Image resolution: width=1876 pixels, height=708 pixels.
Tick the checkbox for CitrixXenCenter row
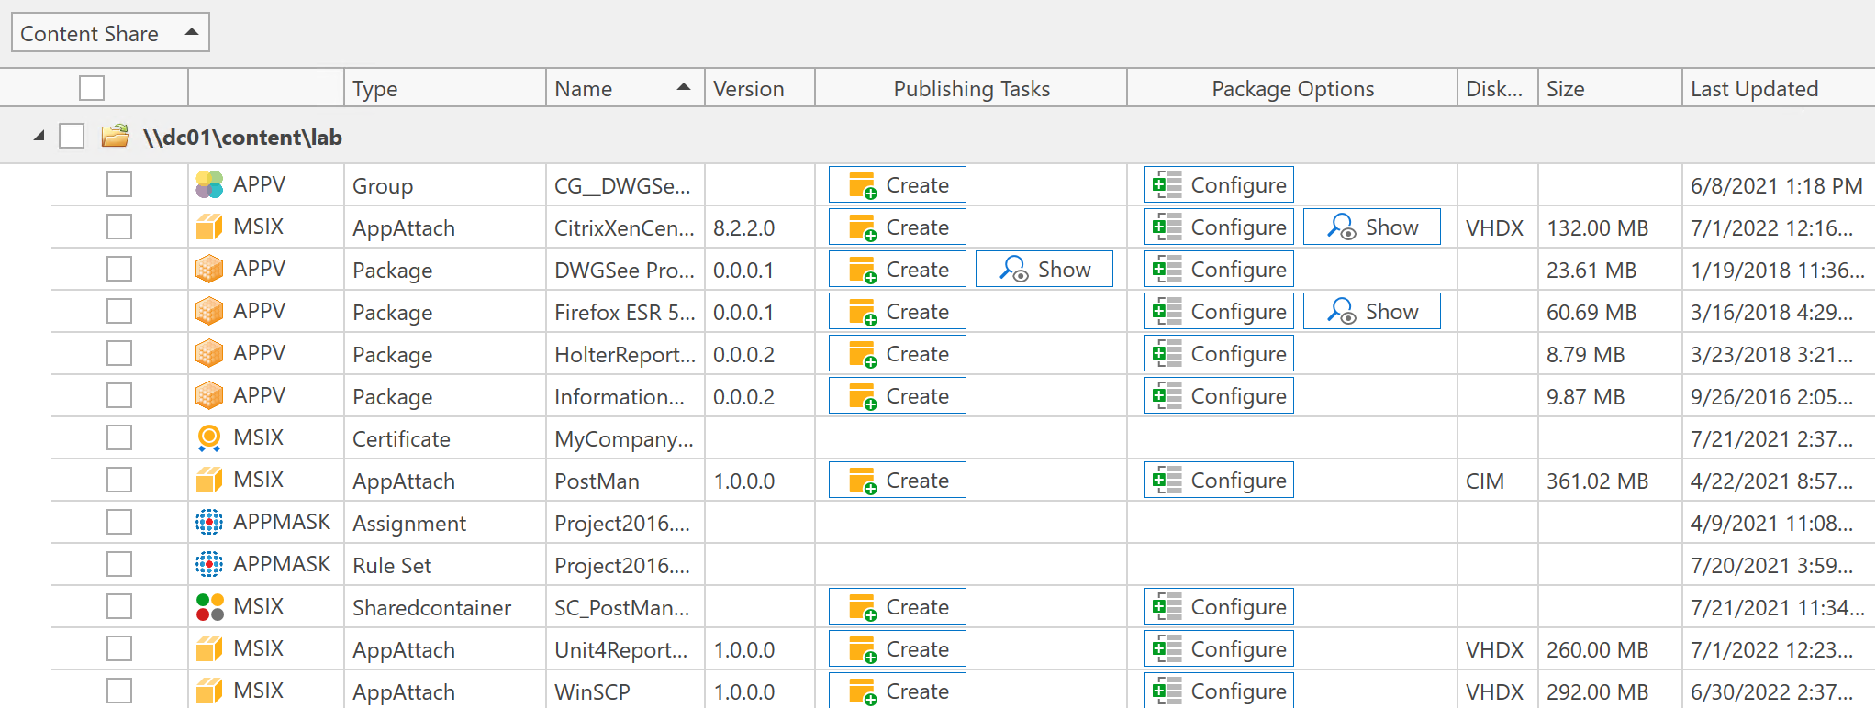(119, 227)
